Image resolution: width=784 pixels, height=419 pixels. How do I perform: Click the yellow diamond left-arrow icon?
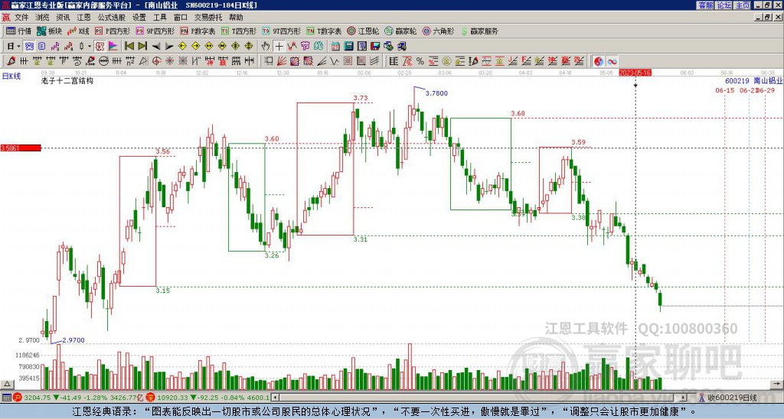[182, 46]
